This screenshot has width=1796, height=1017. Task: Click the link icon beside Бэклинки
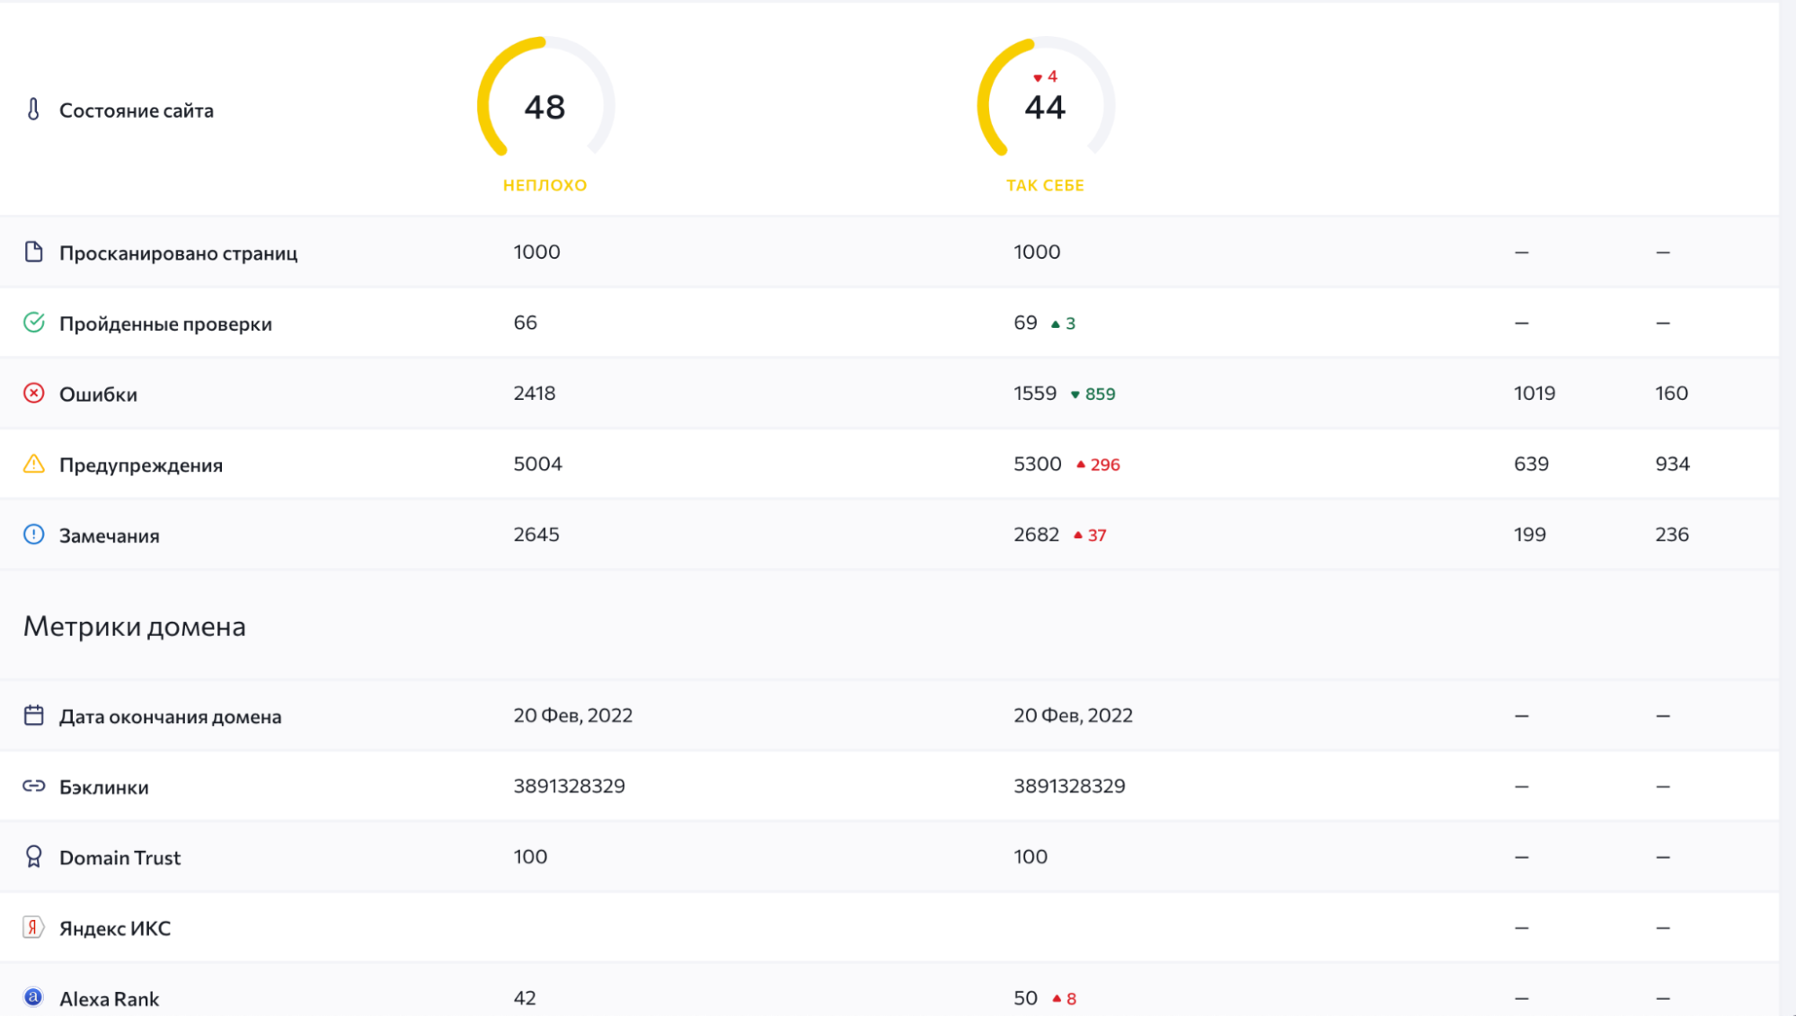33,786
